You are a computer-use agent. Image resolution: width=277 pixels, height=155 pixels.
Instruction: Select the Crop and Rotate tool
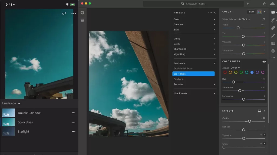[x=273, y=20]
